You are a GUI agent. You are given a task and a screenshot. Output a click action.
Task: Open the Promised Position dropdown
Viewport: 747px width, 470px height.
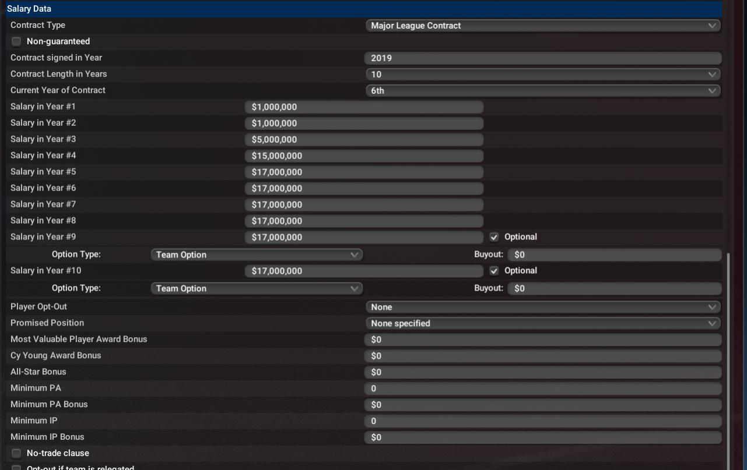pyautogui.click(x=542, y=324)
